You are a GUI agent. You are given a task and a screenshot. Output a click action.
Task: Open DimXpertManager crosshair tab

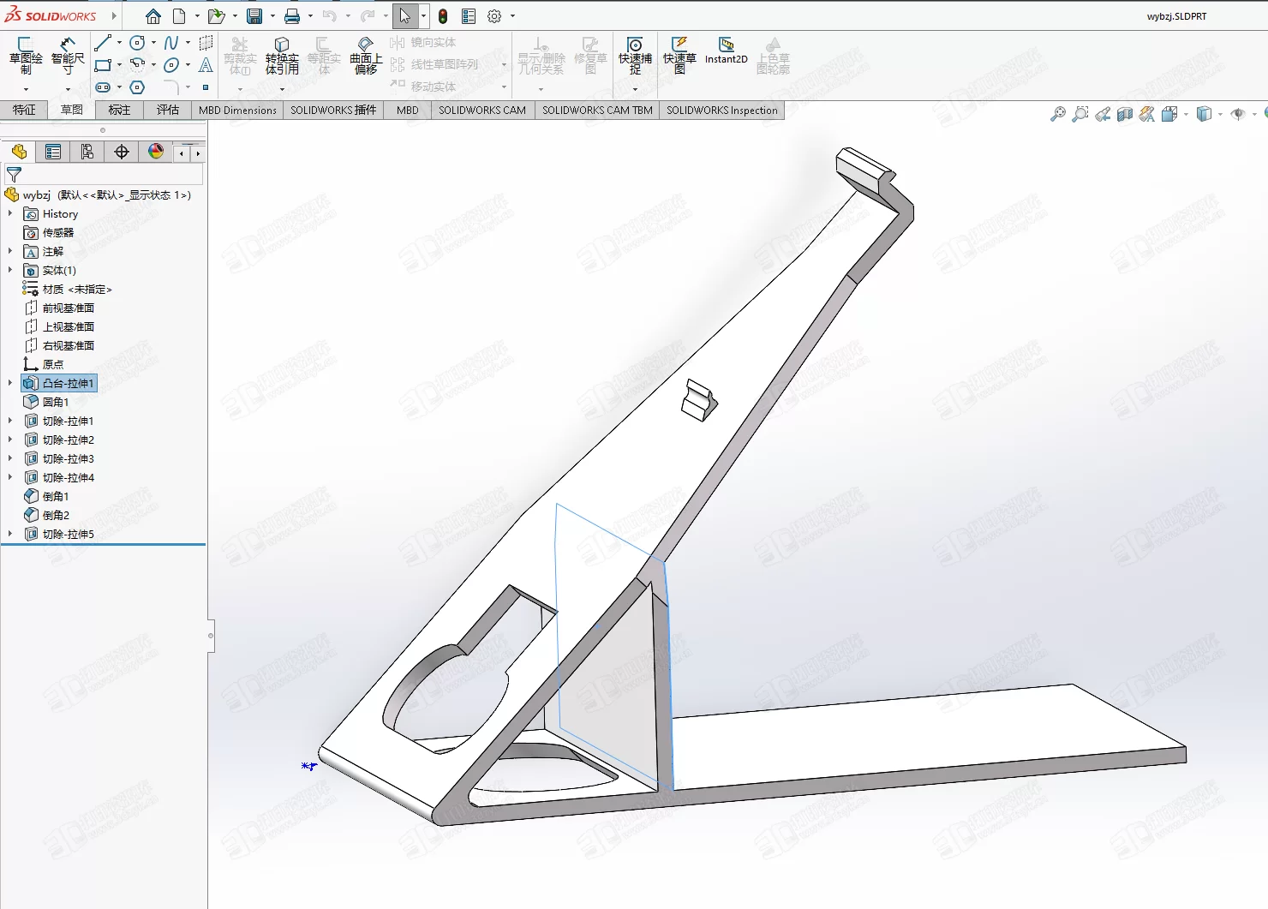click(x=122, y=152)
